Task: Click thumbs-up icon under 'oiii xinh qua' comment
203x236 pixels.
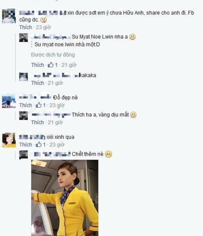Action: pos(39,144)
